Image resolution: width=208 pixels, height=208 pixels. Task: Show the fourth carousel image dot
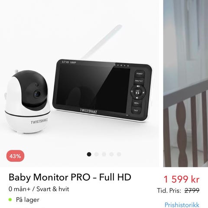click(x=111, y=154)
